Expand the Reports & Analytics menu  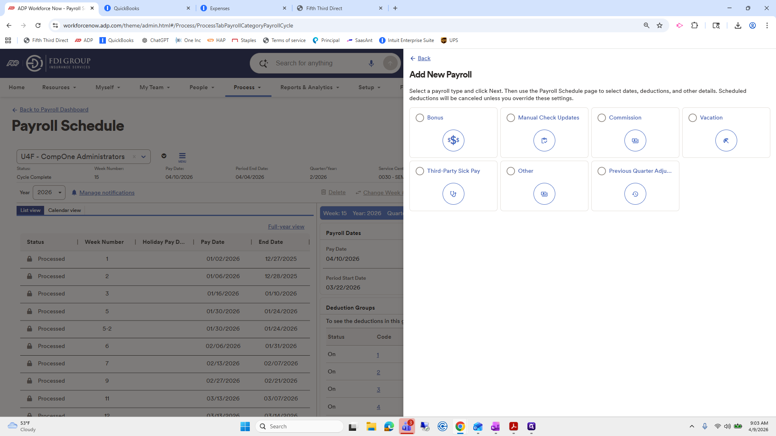tap(310, 87)
